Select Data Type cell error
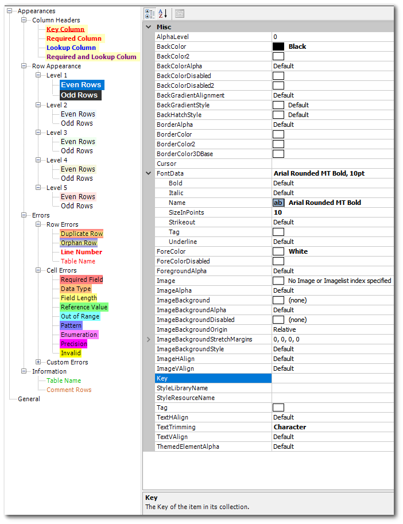This screenshot has width=403, height=524. 76,289
